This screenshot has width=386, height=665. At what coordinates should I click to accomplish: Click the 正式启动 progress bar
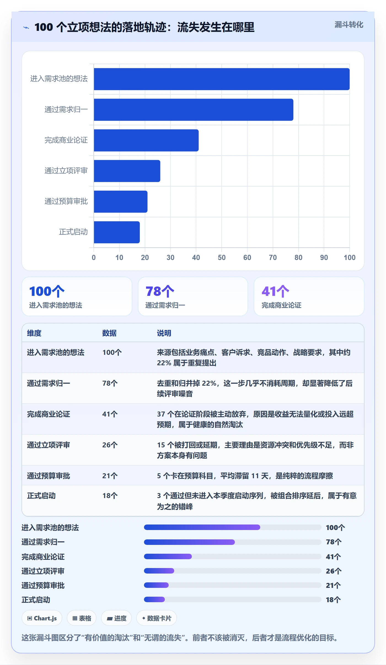click(233, 599)
